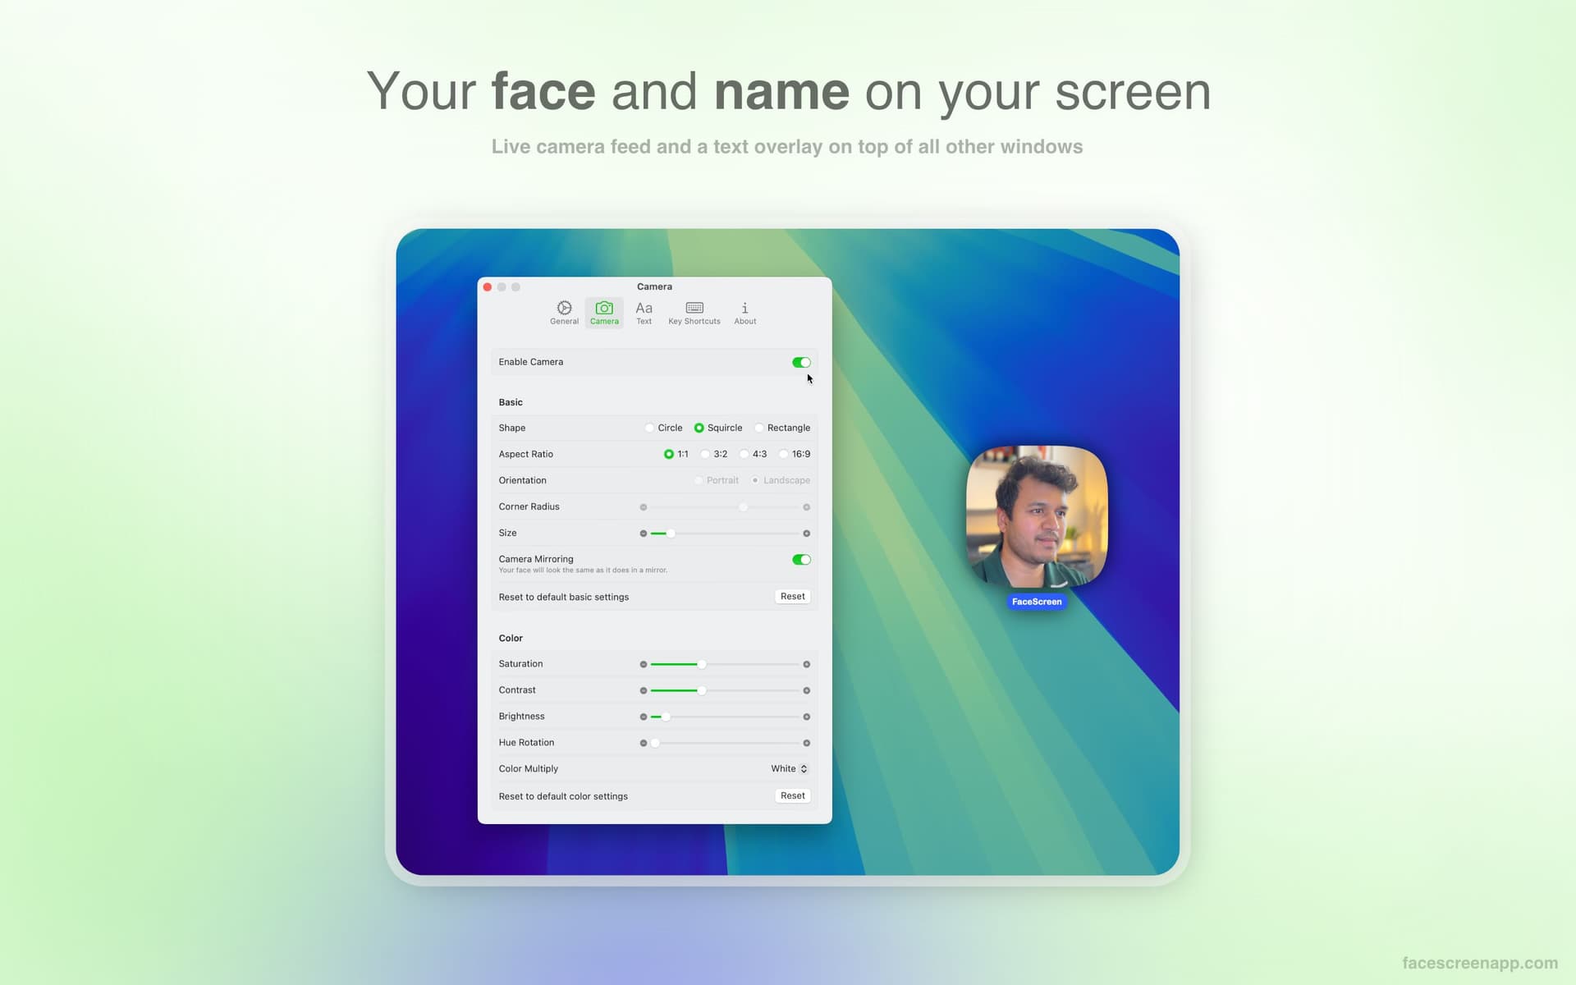Click the 'Color' section heading

tap(511, 638)
